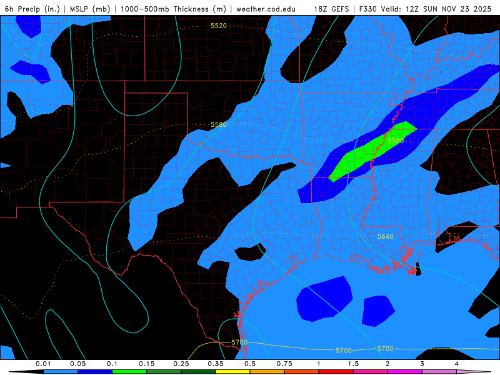Click the "0.75" legend value

284,364
